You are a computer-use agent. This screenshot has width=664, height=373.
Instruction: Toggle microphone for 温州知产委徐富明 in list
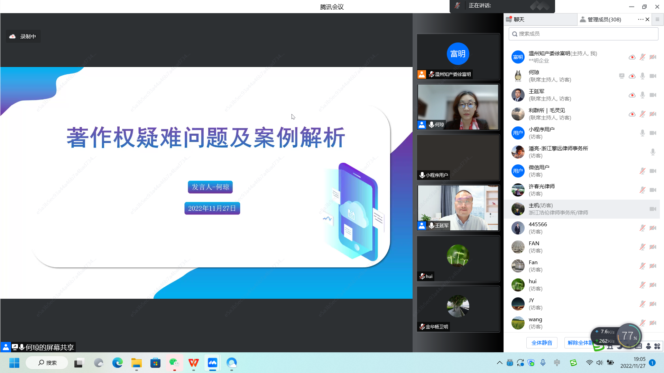tap(642, 57)
